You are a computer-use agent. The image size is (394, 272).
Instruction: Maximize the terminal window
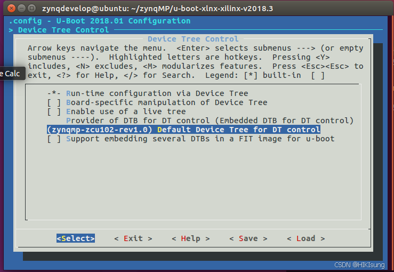pos(31,9)
